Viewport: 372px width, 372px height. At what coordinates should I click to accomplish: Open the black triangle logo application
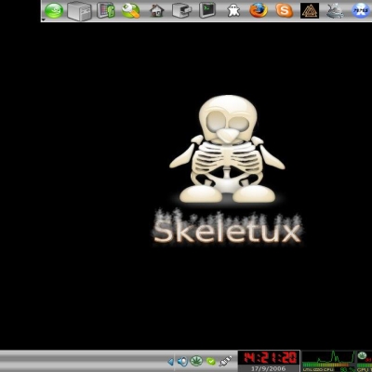coord(310,10)
